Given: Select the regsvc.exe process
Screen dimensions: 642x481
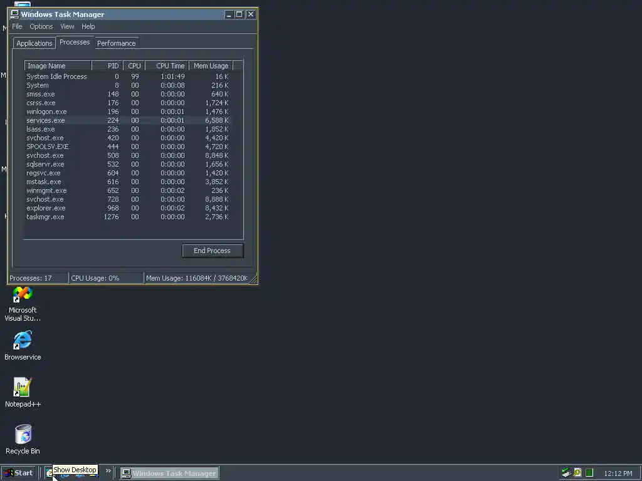Looking at the screenshot, I should coord(128,173).
